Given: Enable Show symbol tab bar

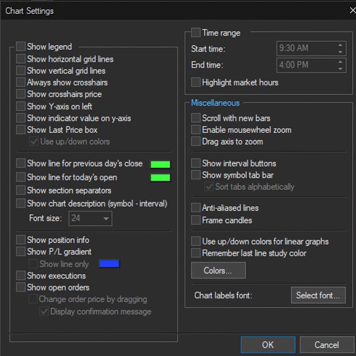Looking at the screenshot, I should pyautogui.click(x=196, y=175).
